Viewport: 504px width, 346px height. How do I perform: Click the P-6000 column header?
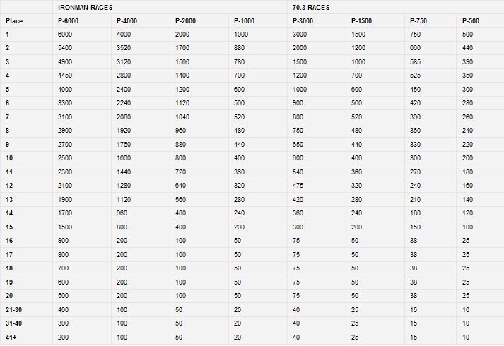pyautogui.click(x=68, y=21)
